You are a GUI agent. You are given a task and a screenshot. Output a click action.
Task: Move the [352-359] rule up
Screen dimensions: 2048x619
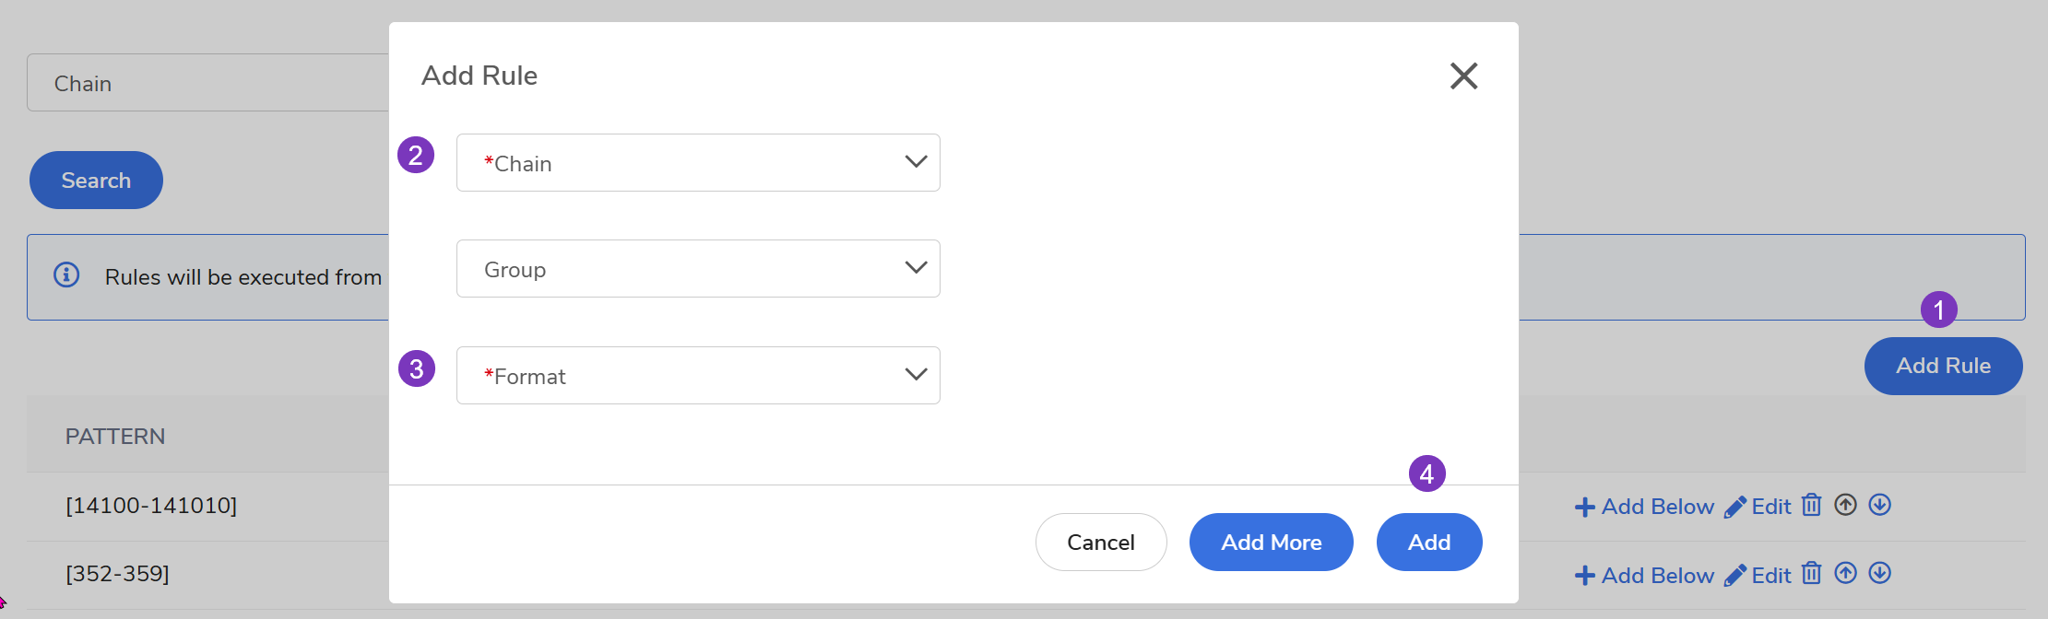(x=1845, y=574)
